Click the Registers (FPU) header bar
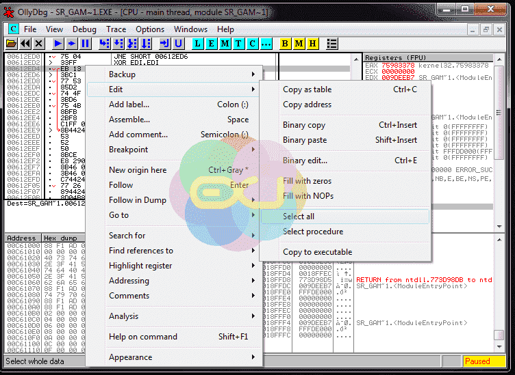 (429, 57)
